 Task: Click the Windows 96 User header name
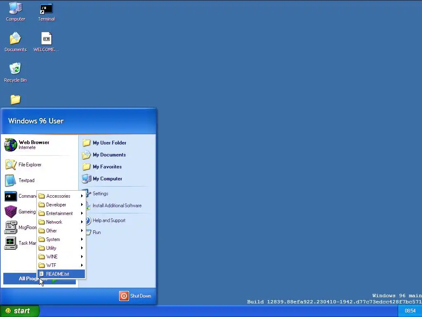point(36,121)
